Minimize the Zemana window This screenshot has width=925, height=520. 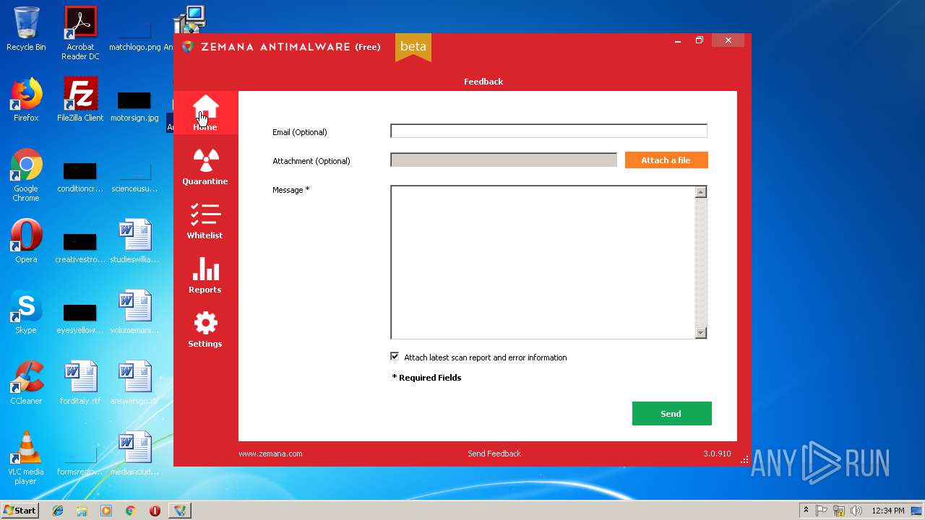click(678, 41)
